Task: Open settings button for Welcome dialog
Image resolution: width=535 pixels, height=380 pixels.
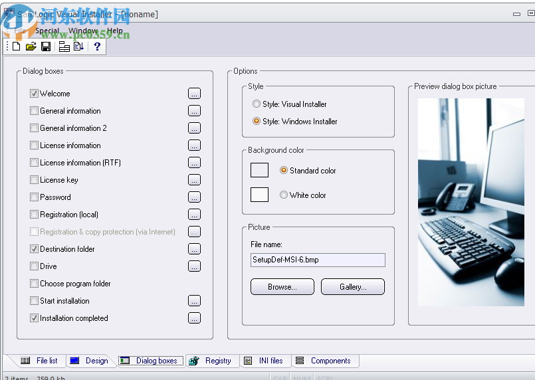Action: click(194, 94)
